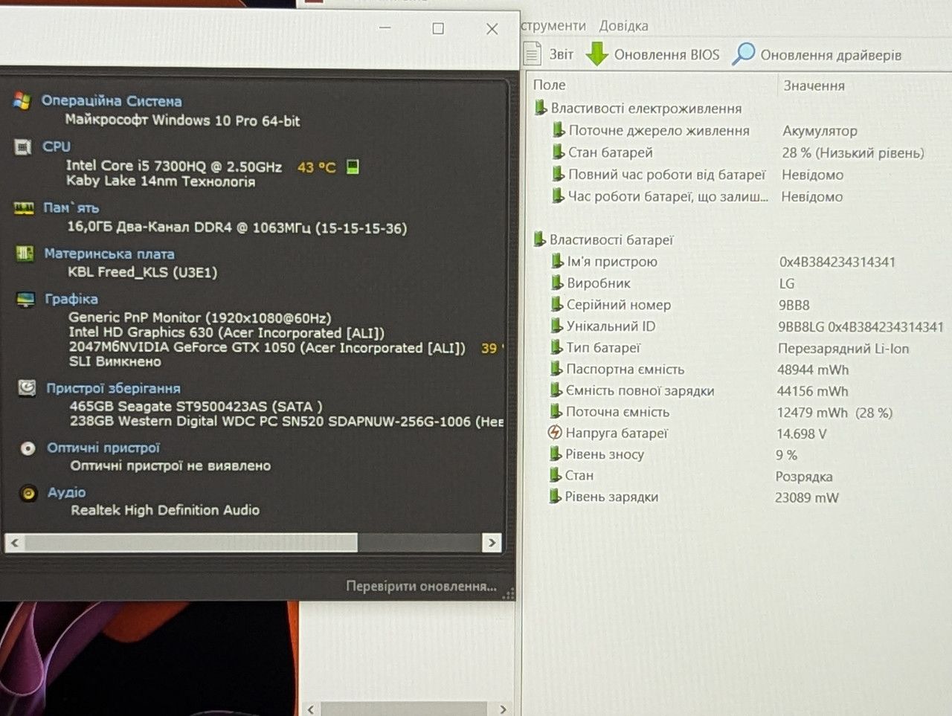Click the Звіт report toolbar button

coord(549,54)
